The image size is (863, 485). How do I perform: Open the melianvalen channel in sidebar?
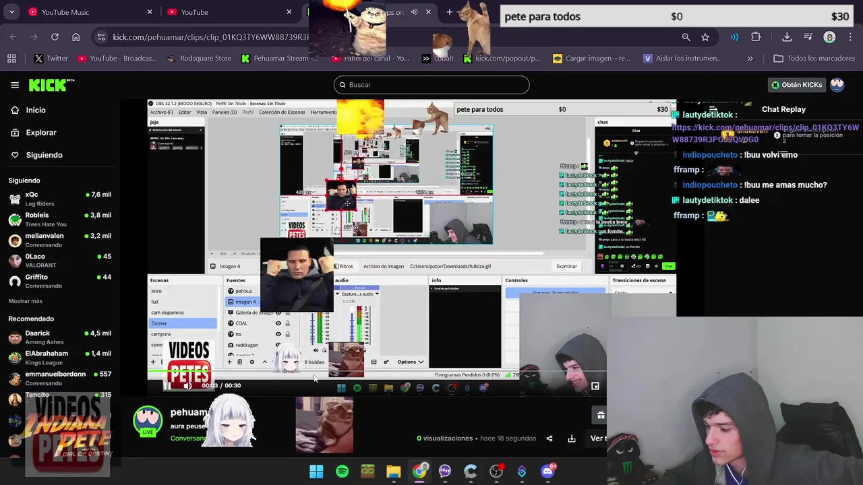tap(59, 240)
